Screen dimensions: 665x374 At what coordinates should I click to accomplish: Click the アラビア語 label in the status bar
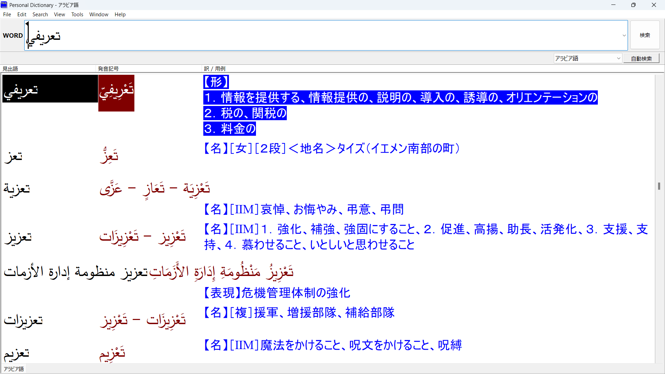pyautogui.click(x=14, y=369)
